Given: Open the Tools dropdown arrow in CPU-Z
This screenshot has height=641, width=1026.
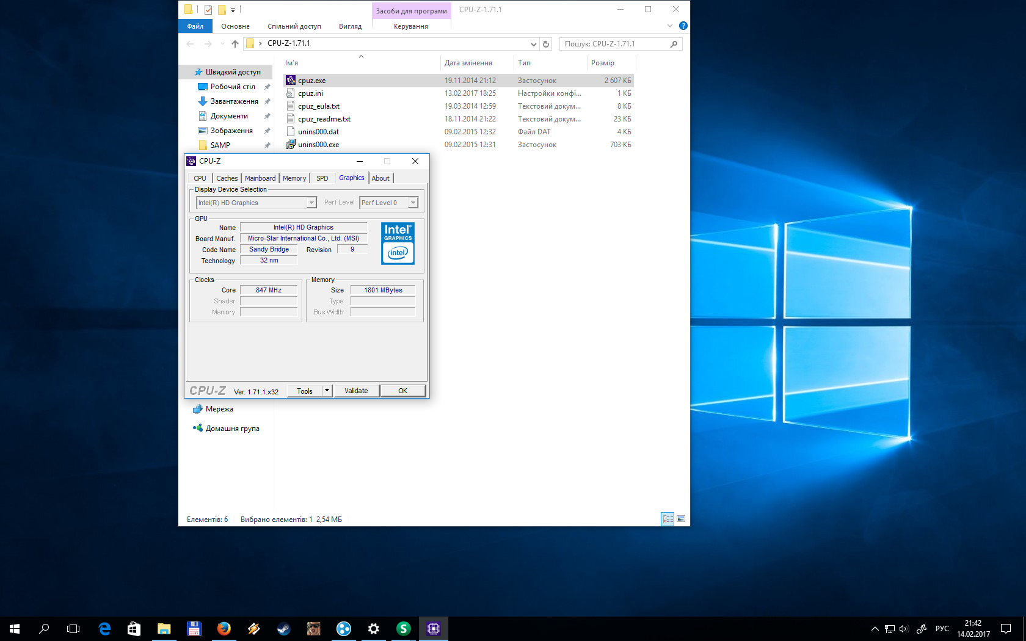Looking at the screenshot, I should 327,391.
